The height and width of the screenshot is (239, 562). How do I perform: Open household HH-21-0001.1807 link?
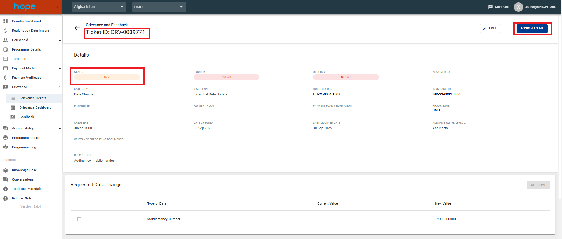coord(326,94)
